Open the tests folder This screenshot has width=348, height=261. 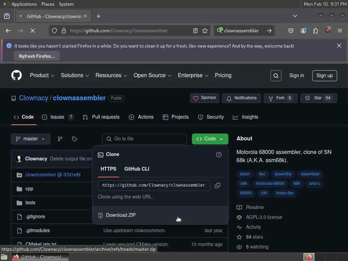(x=30, y=203)
